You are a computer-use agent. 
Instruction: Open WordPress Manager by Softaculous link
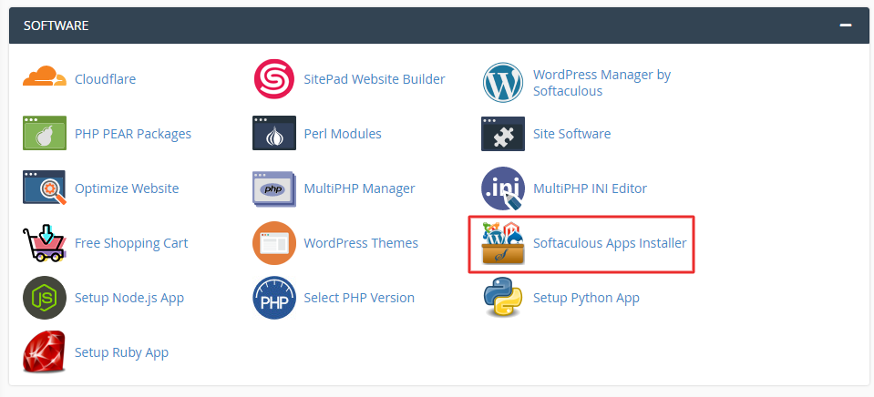click(x=602, y=83)
